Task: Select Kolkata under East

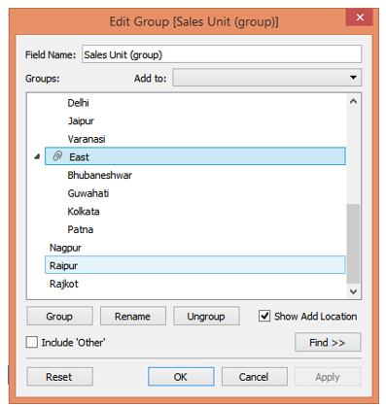Action: (84, 212)
